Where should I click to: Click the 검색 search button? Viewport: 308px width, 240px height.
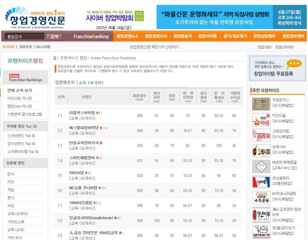[x=54, y=37]
